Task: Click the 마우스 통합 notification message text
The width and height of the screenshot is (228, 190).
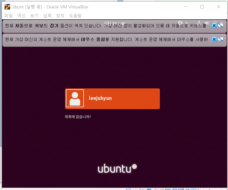Action: pos(106,39)
